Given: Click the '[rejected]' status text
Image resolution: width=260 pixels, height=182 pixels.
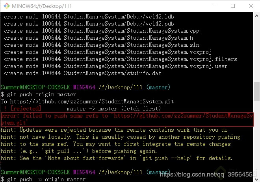Looking at the screenshot, I should (x=26, y=108).
